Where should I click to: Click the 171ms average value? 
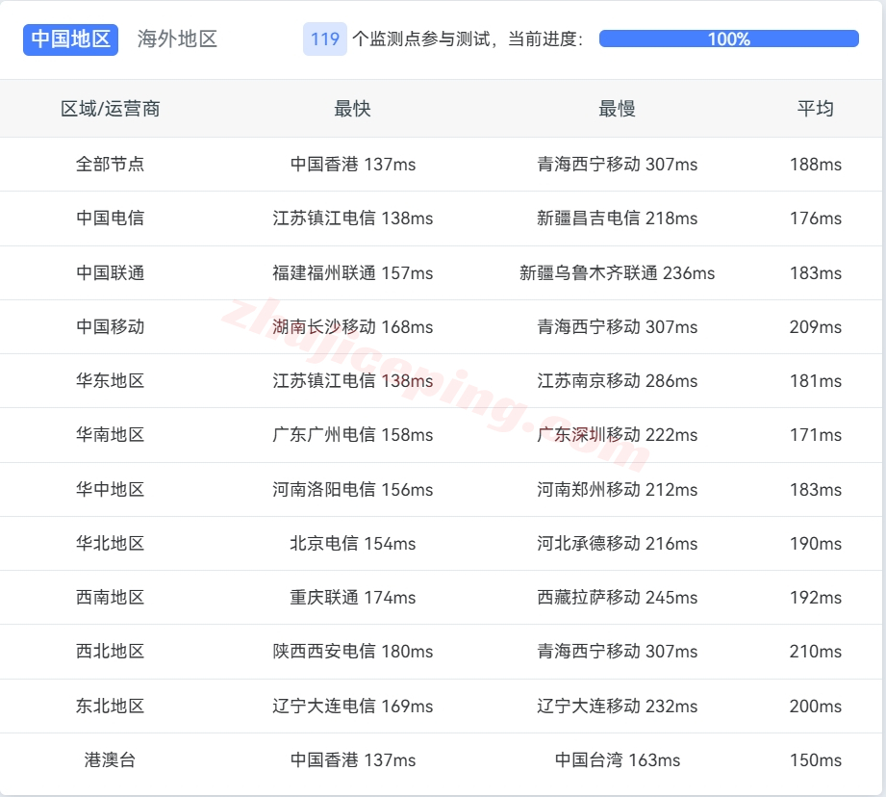(x=816, y=435)
